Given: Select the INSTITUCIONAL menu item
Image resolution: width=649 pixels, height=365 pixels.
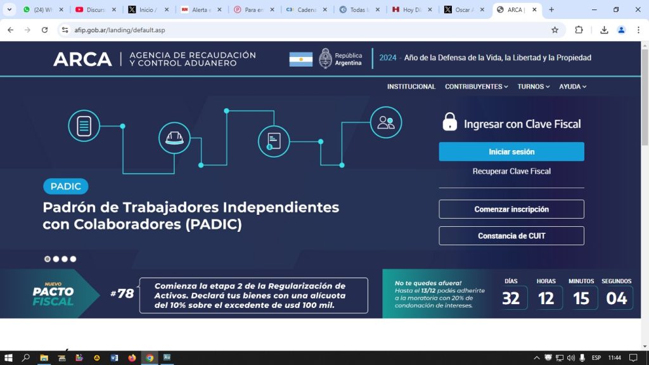Looking at the screenshot, I should (x=411, y=86).
